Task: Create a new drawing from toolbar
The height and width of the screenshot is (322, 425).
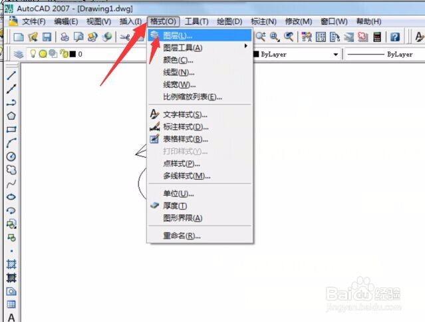Action: [19, 37]
